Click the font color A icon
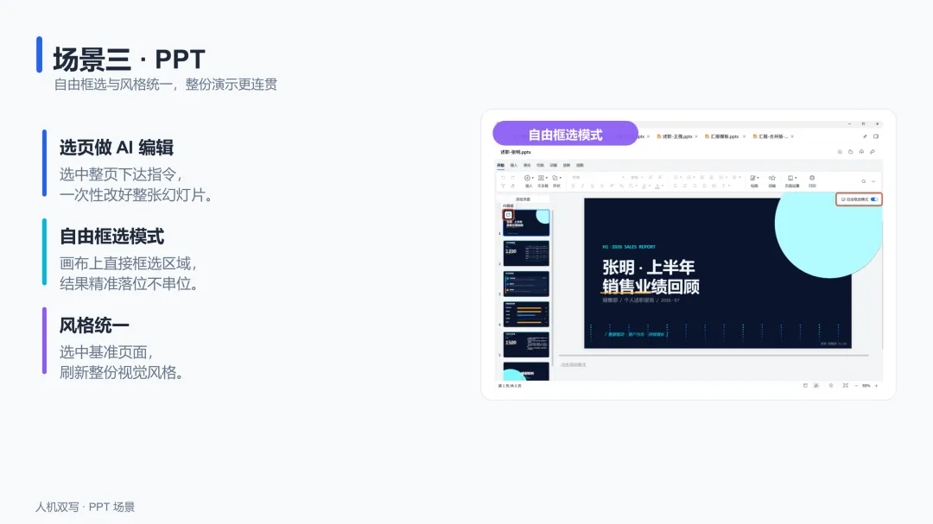 pos(657,186)
